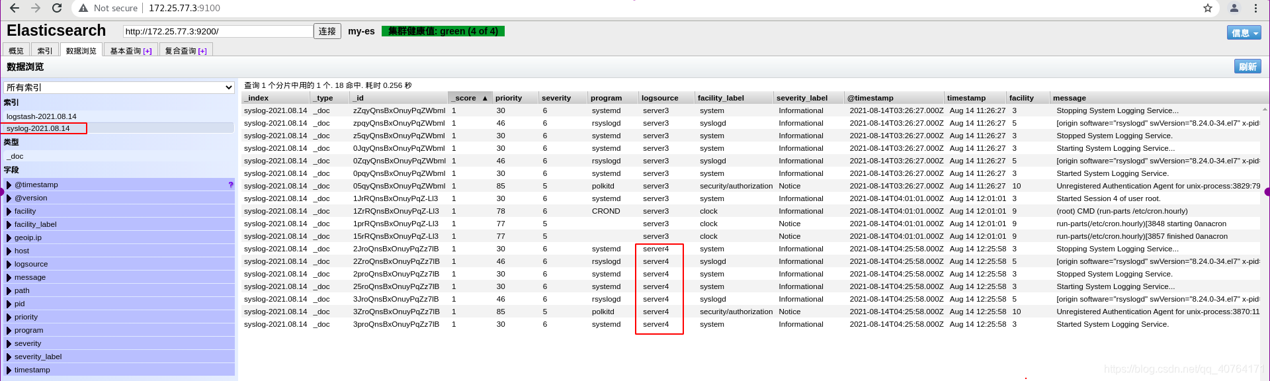This screenshot has height=381, width=1270.
Task: Expand the logsource field filter
Action: point(9,264)
